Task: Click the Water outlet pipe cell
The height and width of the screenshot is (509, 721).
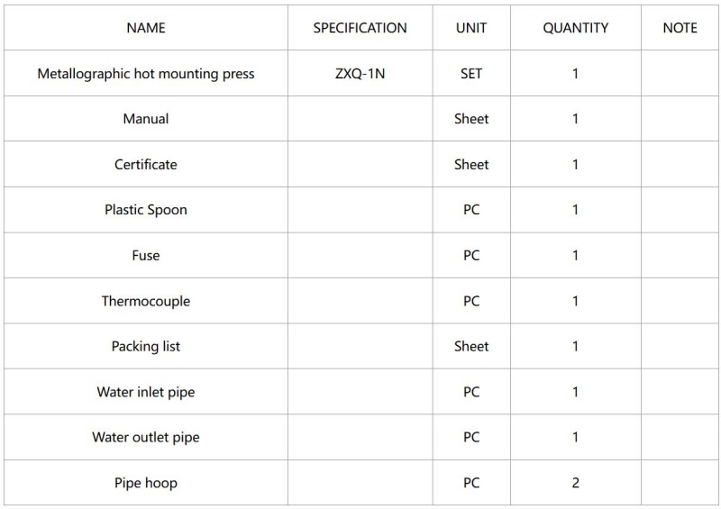Action: 146,438
